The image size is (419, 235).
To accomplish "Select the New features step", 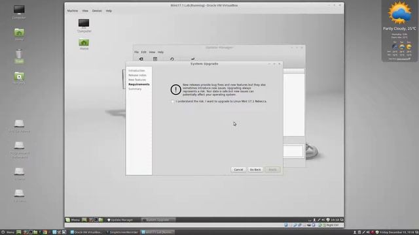I will coord(137,80).
